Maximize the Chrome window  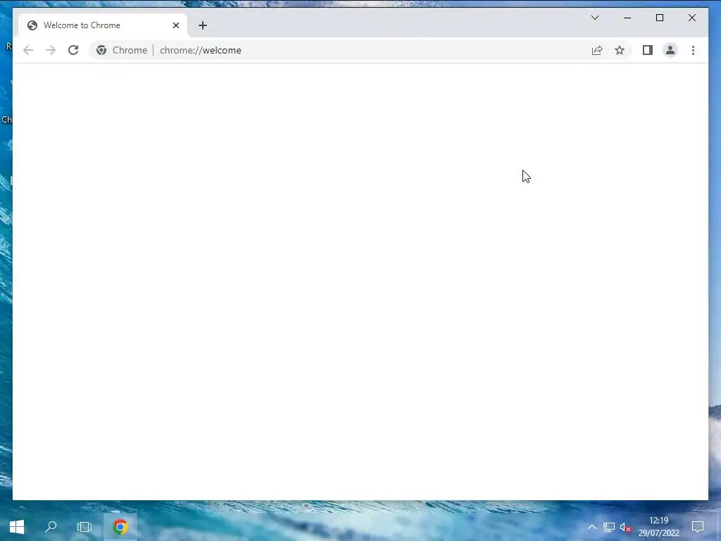[660, 18]
